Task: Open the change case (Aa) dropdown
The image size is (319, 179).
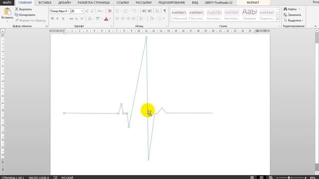Action: (101, 11)
